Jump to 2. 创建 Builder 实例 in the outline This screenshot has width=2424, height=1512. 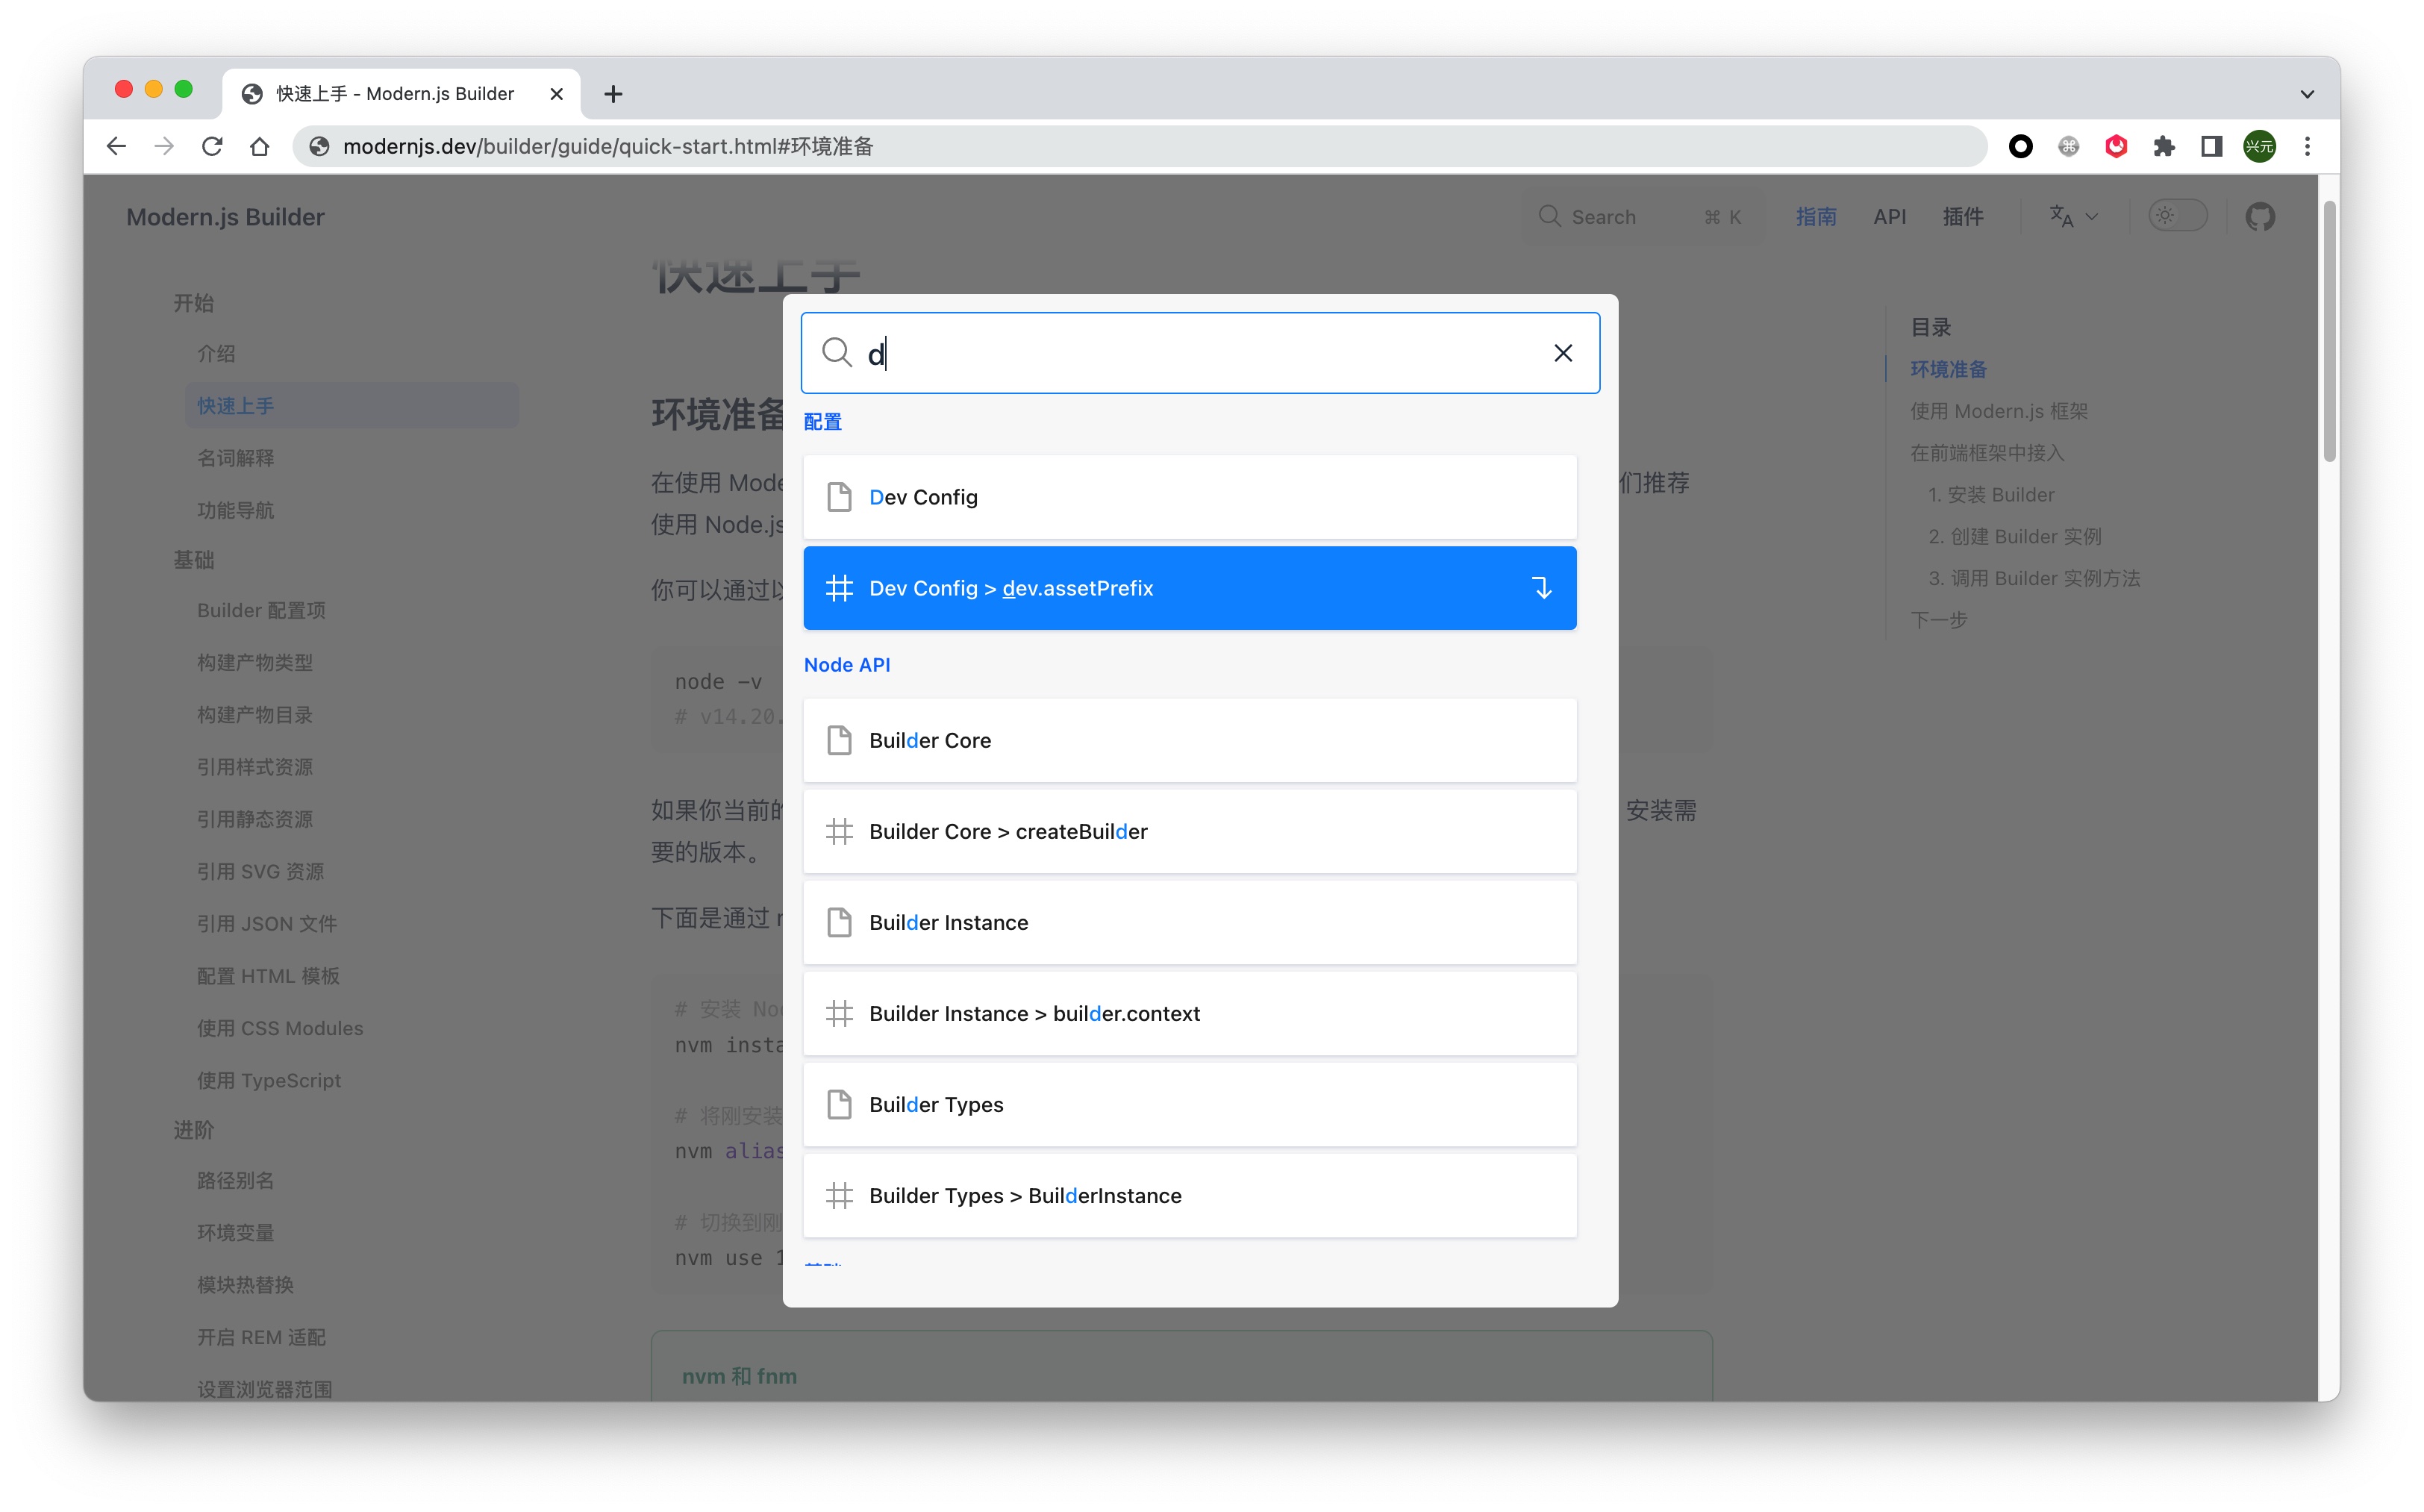[x=2014, y=536]
